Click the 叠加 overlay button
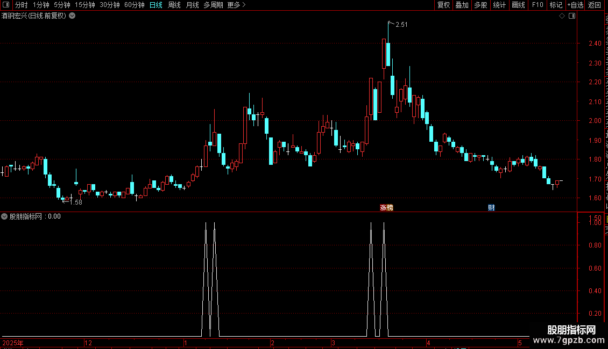608x349 pixels. click(x=462, y=5)
